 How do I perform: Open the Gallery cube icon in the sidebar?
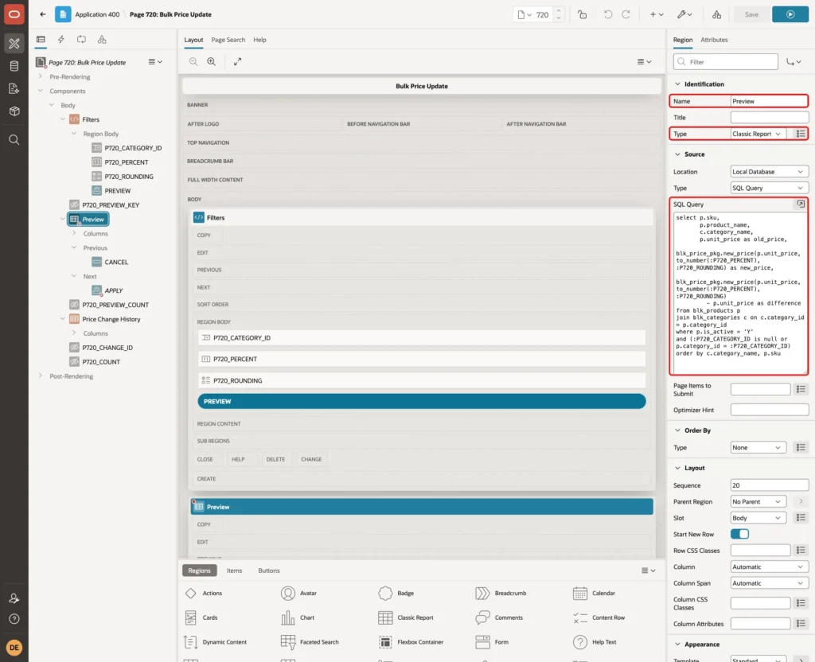[x=14, y=111]
